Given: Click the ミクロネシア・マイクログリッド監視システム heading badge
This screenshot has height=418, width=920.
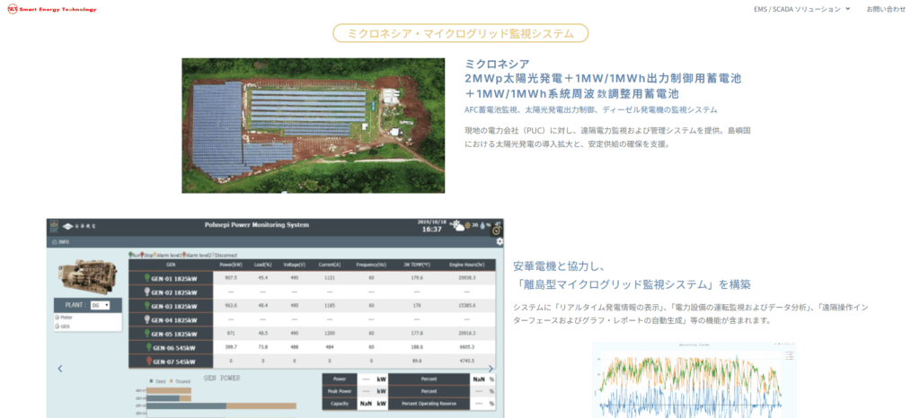Looking at the screenshot, I should (x=460, y=33).
